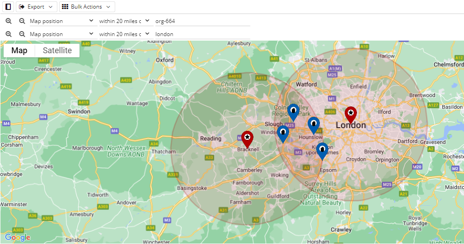Click the Dartford label on the map
Viewport: 464px width, 244px height.
pos(408,141)
